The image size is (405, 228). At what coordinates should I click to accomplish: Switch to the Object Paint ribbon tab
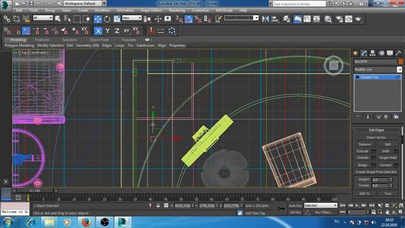click(x=99, y=40)
